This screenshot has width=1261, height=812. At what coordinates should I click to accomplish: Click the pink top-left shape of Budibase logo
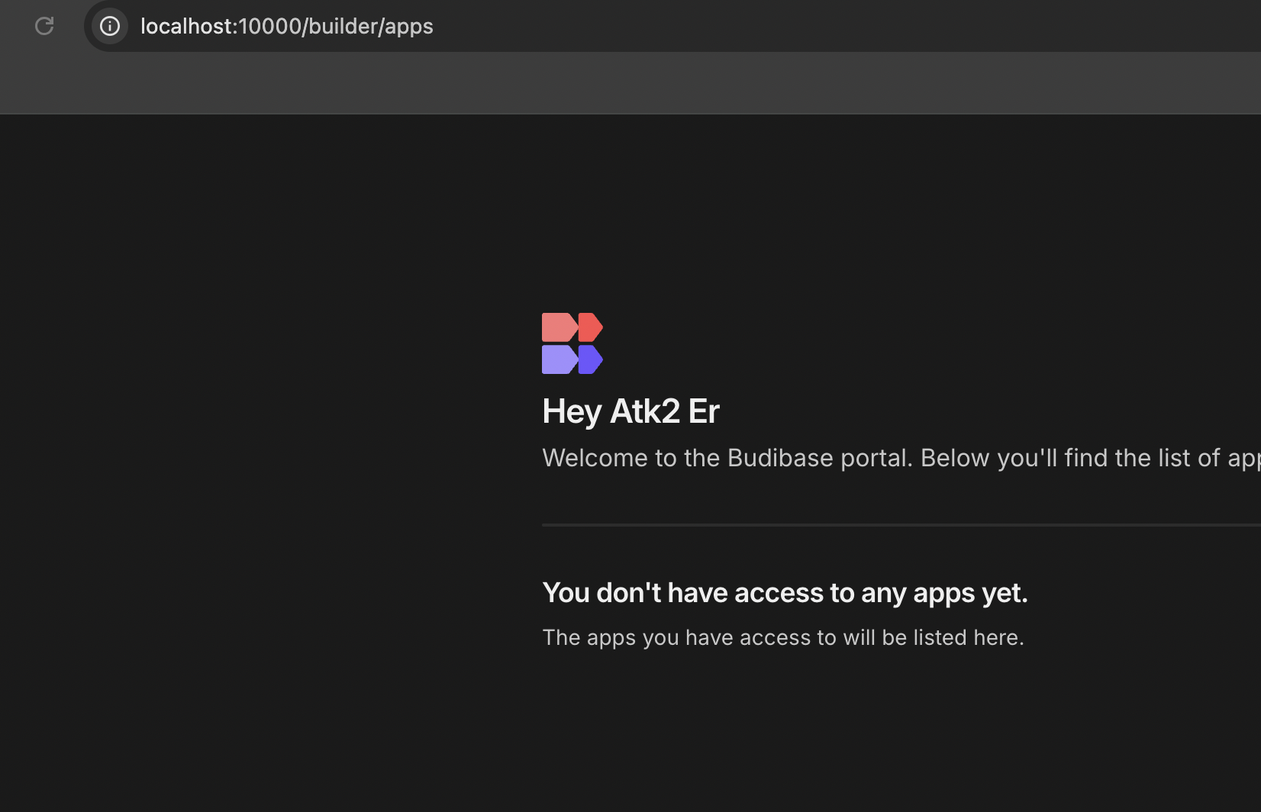coord(560,327)
